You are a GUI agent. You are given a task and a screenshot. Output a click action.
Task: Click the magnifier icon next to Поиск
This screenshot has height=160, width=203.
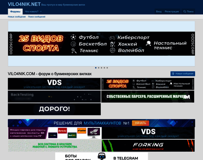click(x=185, y=11)
